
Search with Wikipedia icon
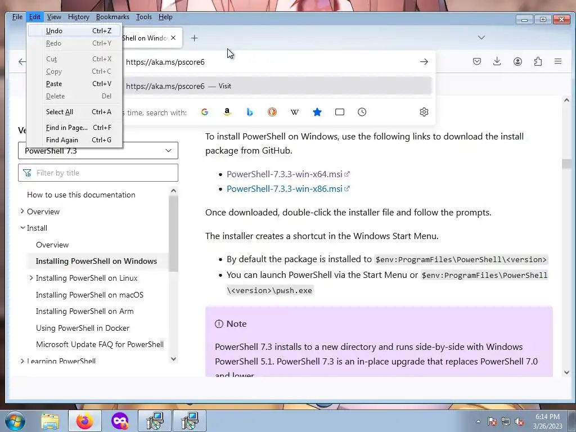pyautogui.click(x=295, y=112)
